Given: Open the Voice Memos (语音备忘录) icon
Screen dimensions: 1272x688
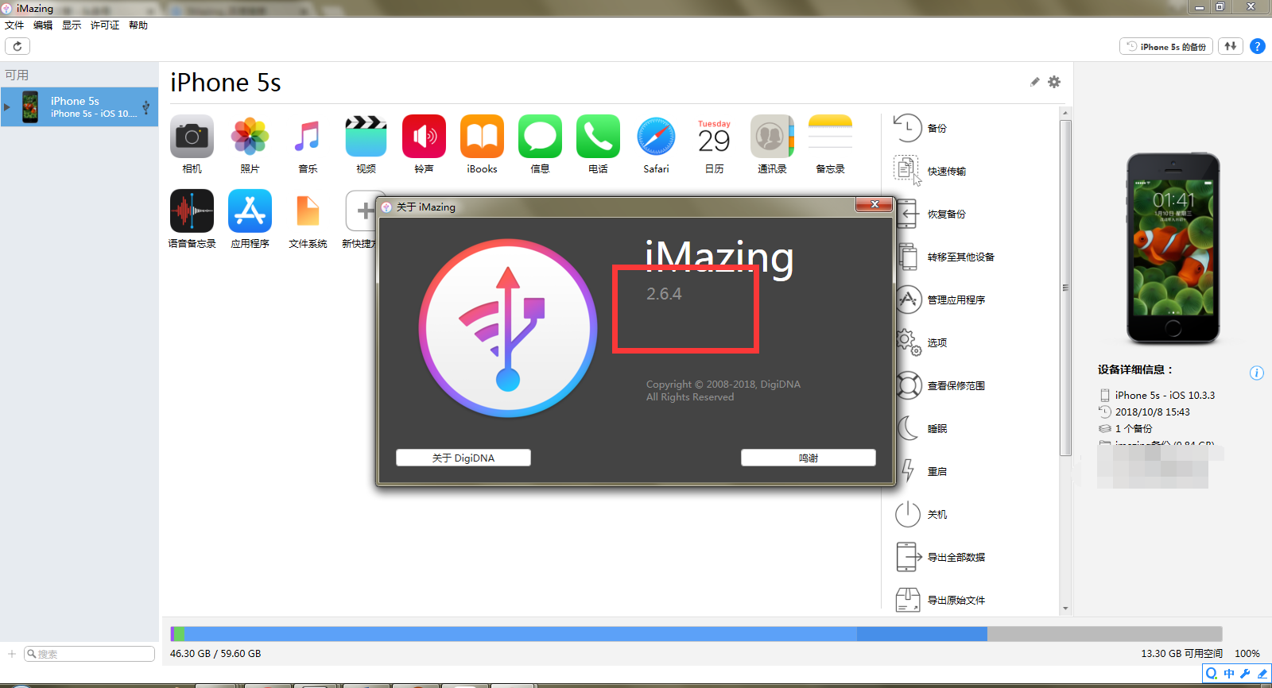Looking at the screenshot, I should [192, 211].
